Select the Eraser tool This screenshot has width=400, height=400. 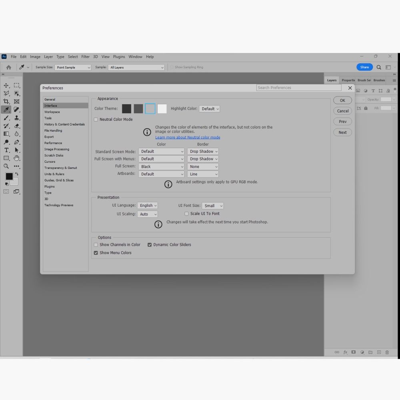(x=16, y=126)
